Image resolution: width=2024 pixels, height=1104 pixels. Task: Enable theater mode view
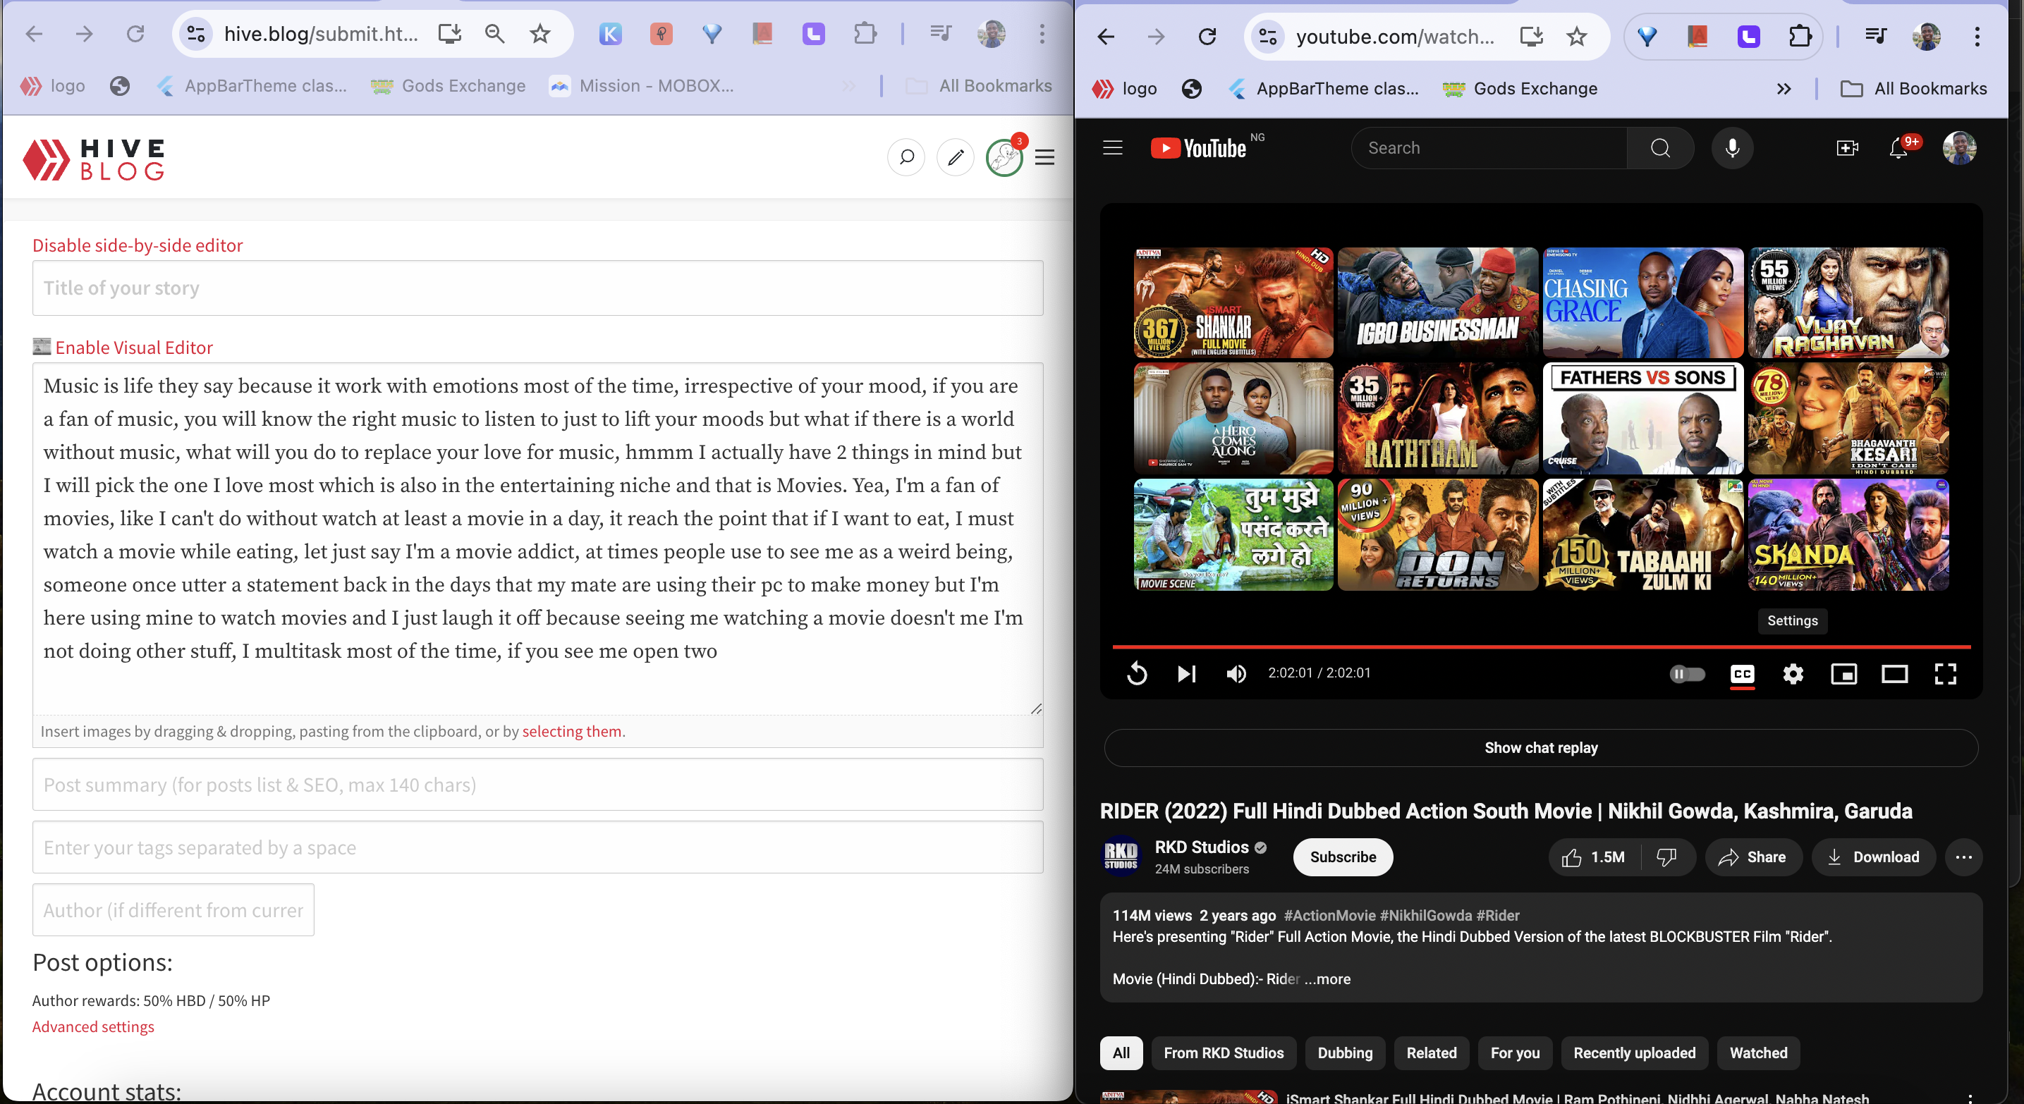point(1894,674)
